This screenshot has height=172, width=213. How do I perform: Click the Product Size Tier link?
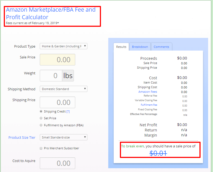click(x=22, y=137)
